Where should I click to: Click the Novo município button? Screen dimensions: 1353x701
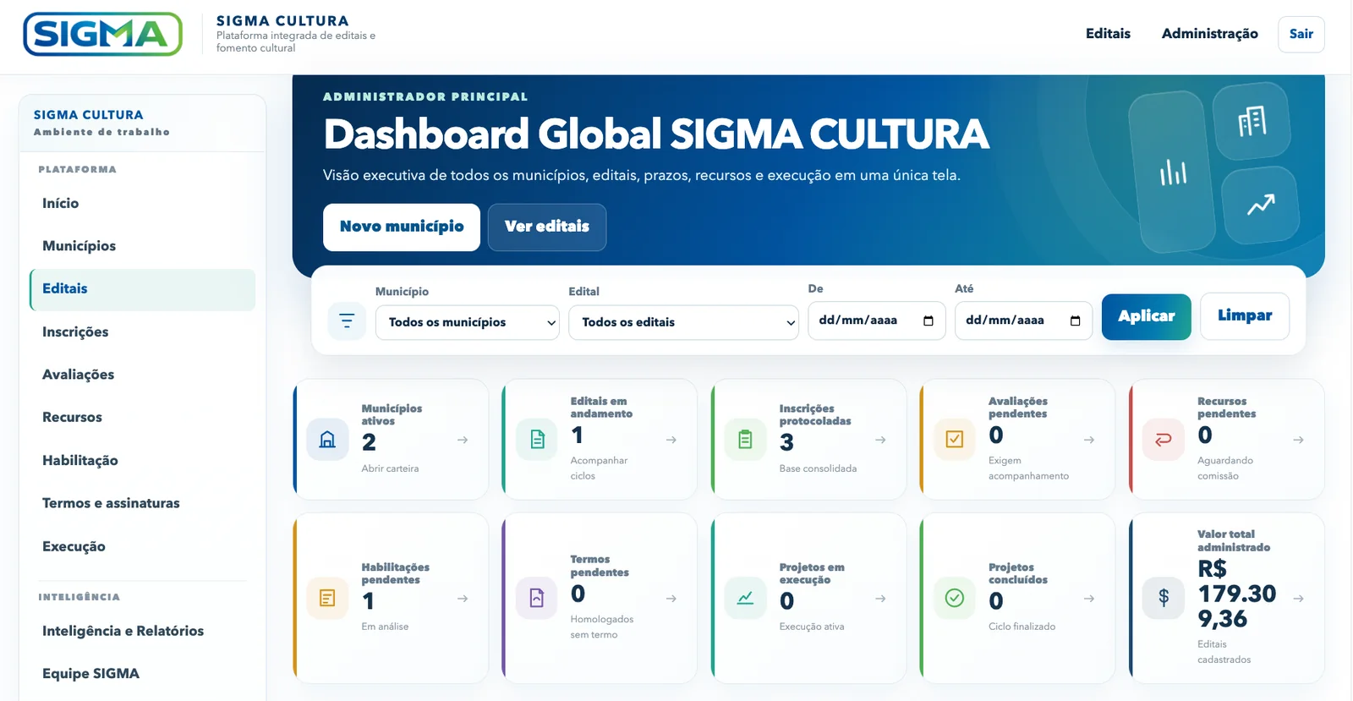402,227
